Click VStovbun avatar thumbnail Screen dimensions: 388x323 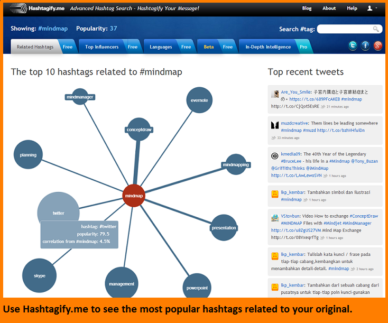(x=275, y=218)
